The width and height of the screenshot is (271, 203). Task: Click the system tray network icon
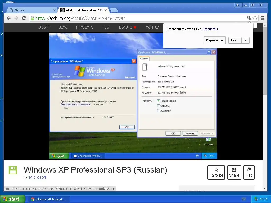[x=256, y=199]
